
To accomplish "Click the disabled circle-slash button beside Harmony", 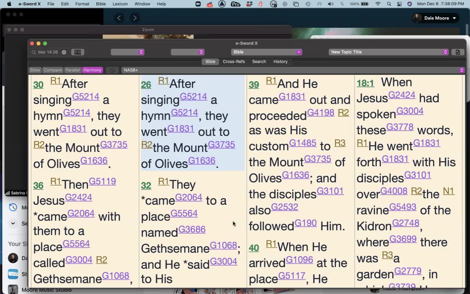I will coord(112,70).
